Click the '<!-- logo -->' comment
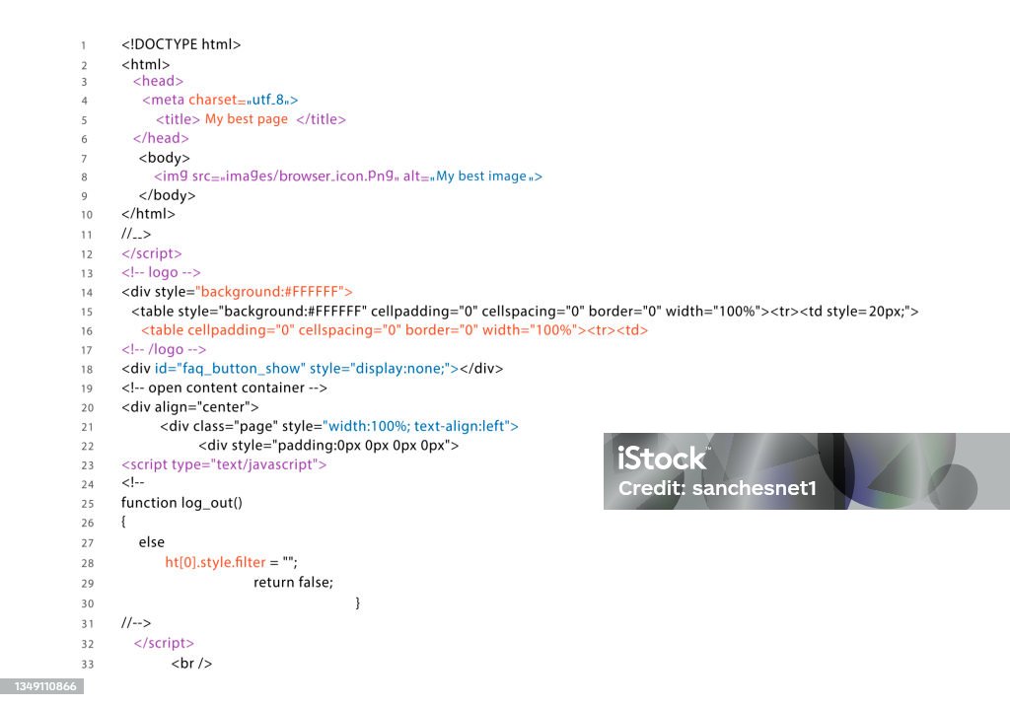This screenshot has width=1010, height=707. (161, 272)
